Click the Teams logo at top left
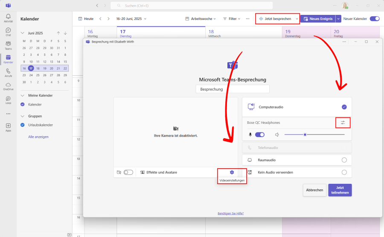Viewport: 384px width, 237px height. [x=9, y=6]
